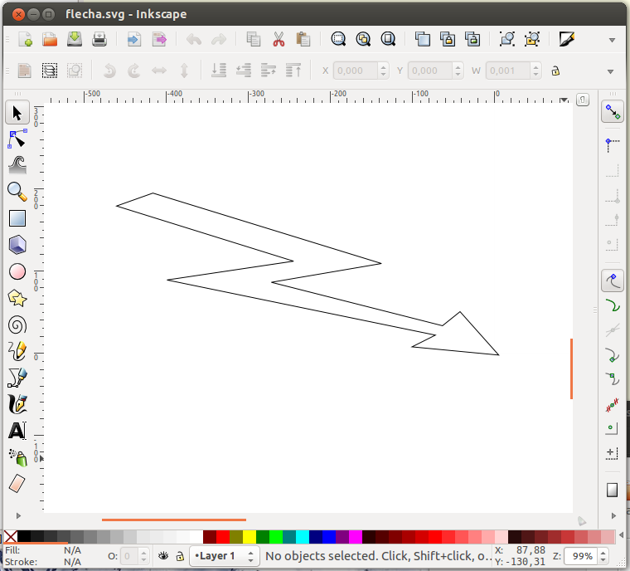Toggle the current layer lock
Screen dimensions: 630x571
point(179,555)
